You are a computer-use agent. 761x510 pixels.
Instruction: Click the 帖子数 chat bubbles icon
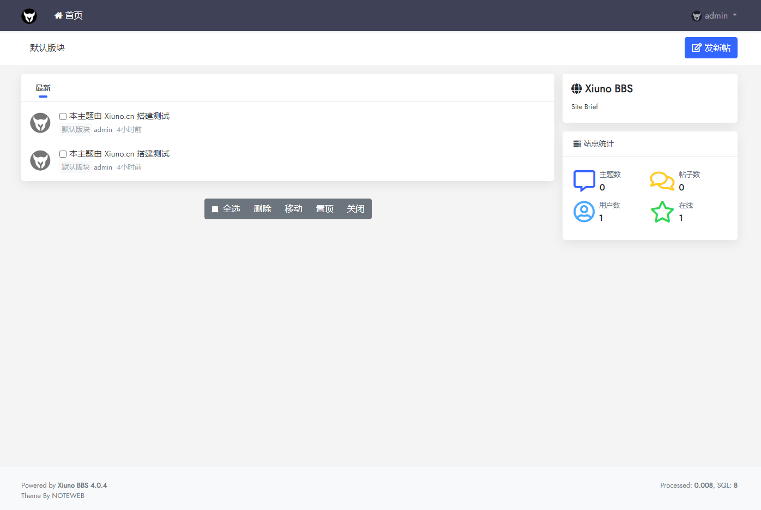pyautogui.click(x=662, y=181)
